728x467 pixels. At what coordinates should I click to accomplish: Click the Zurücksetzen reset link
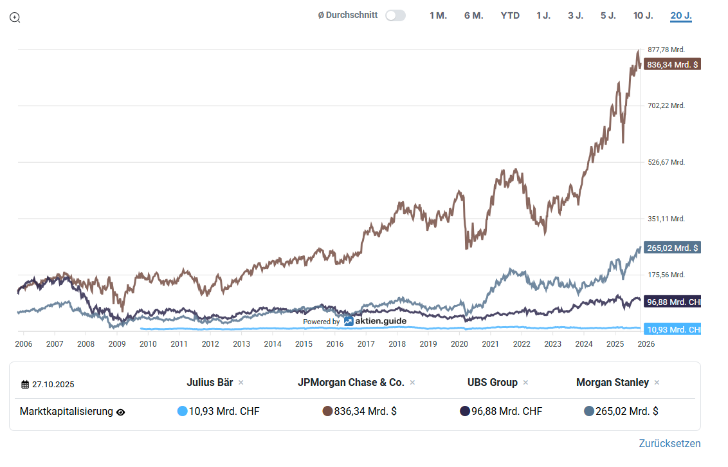669,443
